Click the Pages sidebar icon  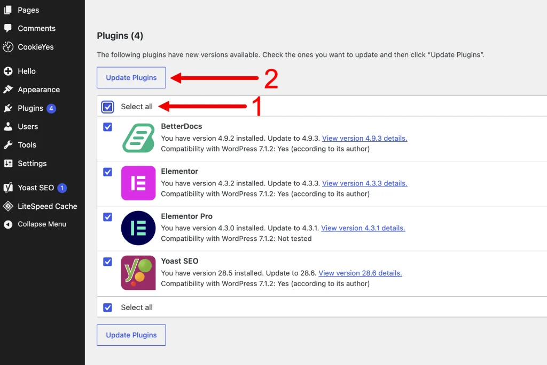point(8,10)
